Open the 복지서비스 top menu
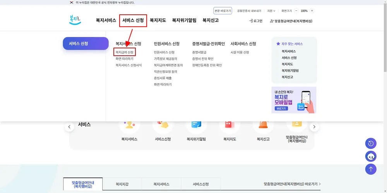The image size is (387, 193). point(106,20)
